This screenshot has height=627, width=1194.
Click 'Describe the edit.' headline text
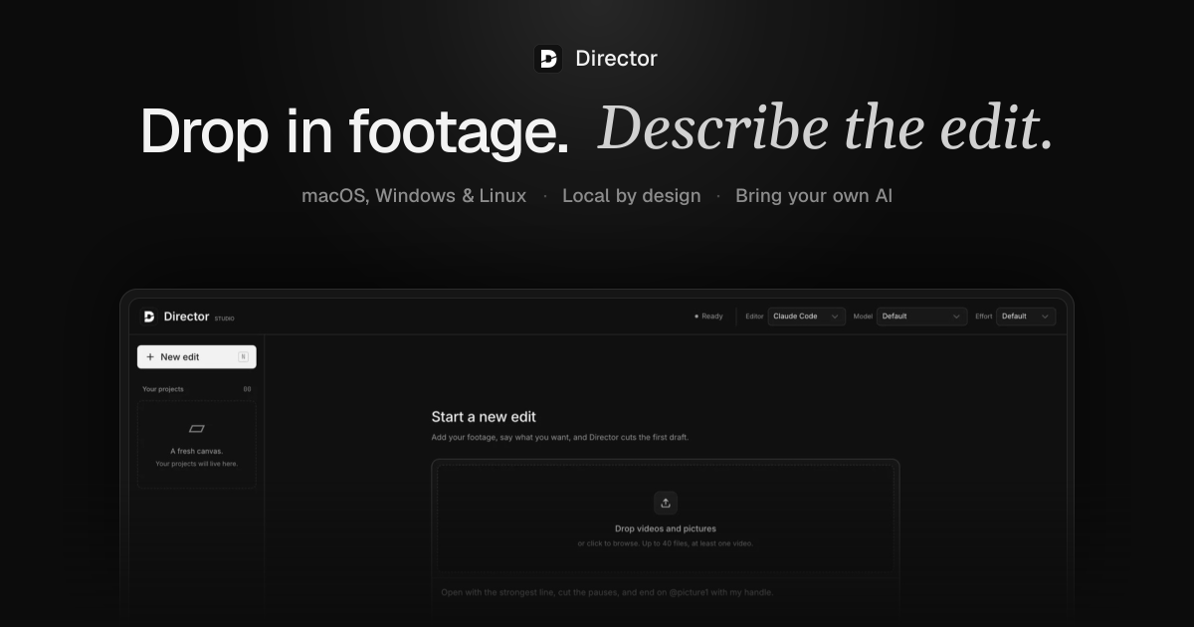pos(825,129)
